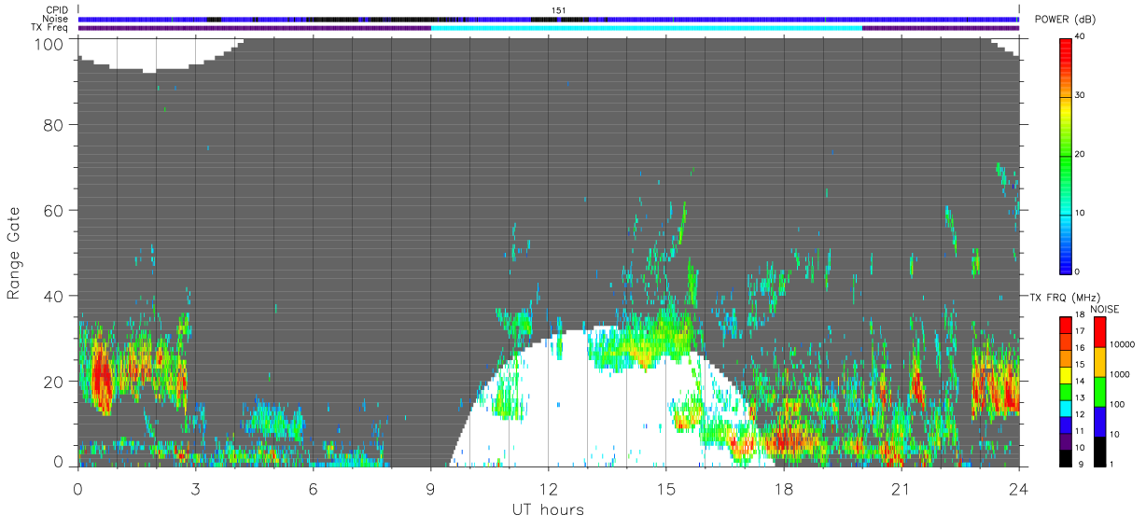Click the CPID label at top left
The width and height of the screenshot is (1146, 529).
click(55, 10)
